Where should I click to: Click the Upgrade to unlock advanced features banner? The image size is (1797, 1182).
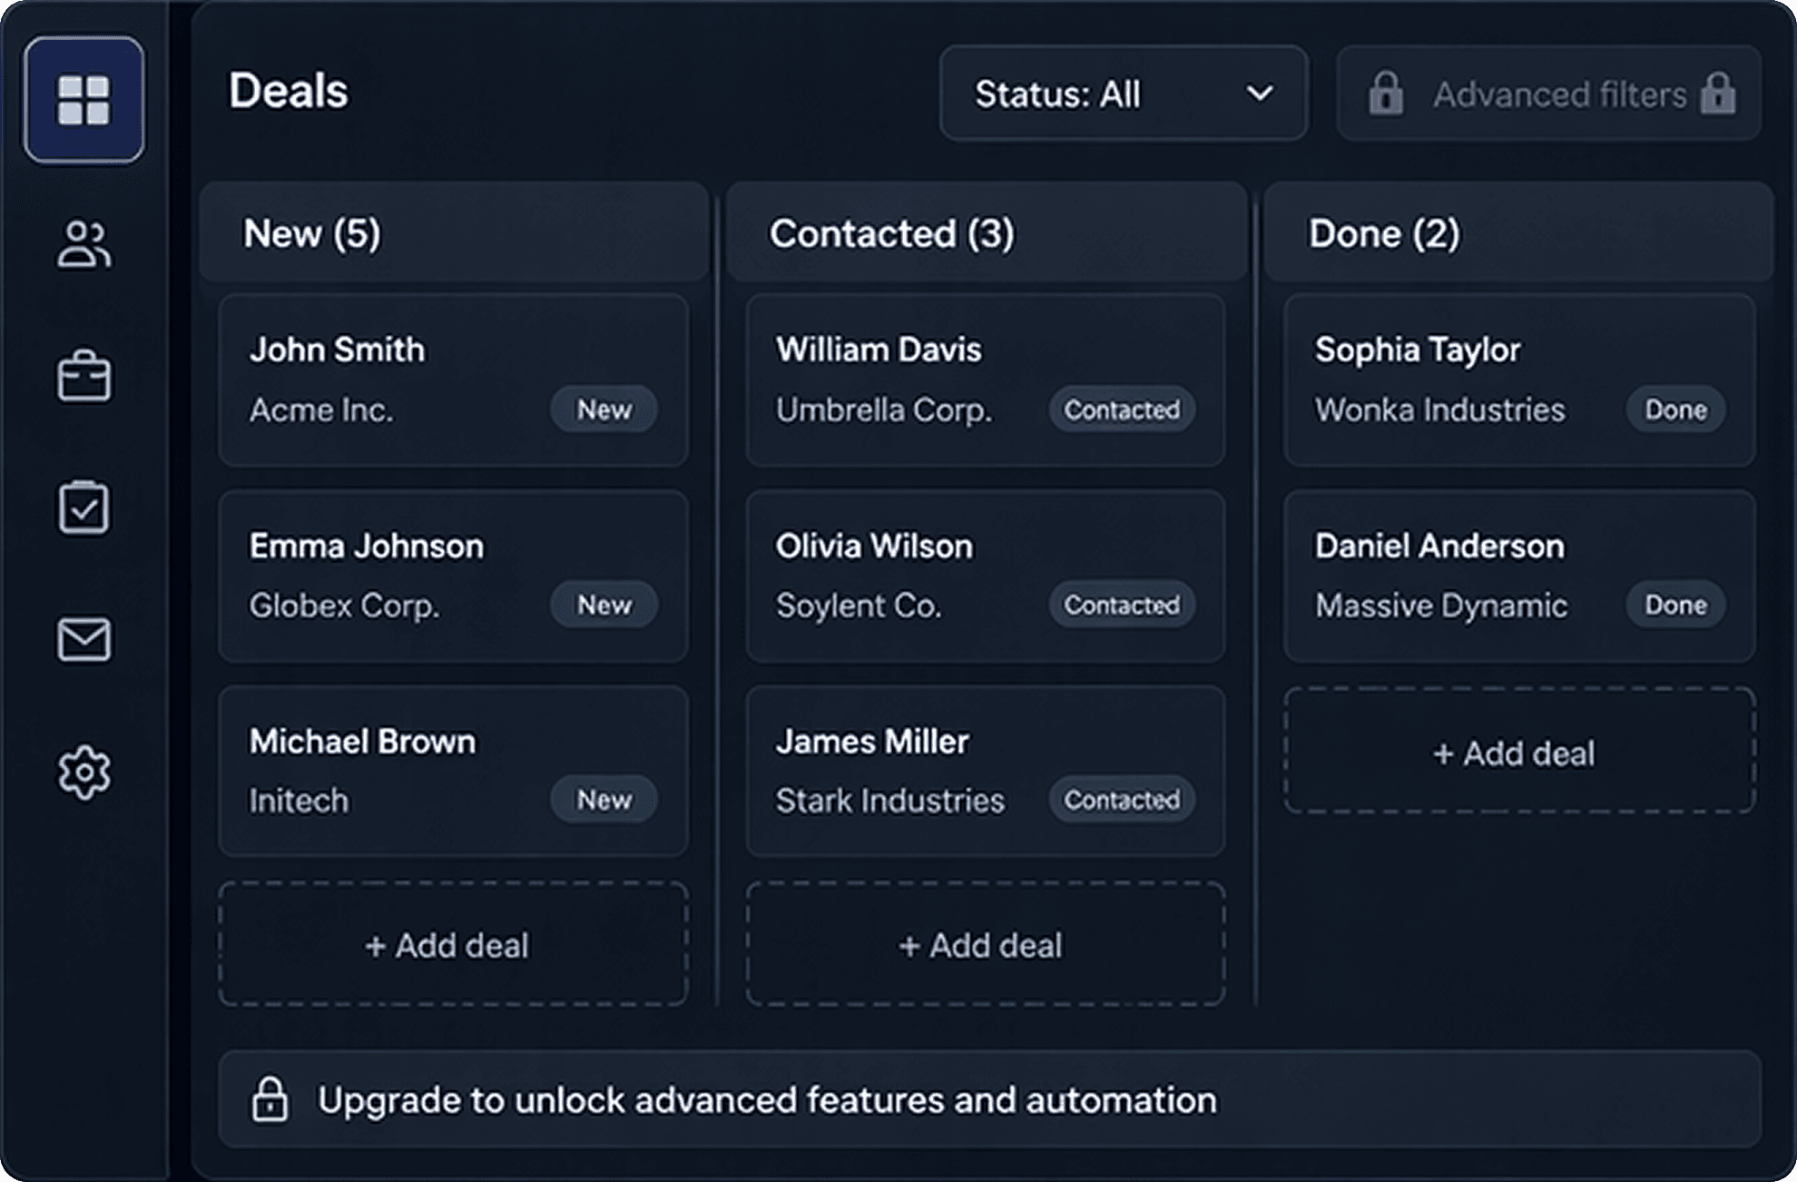click(989, 1099)
